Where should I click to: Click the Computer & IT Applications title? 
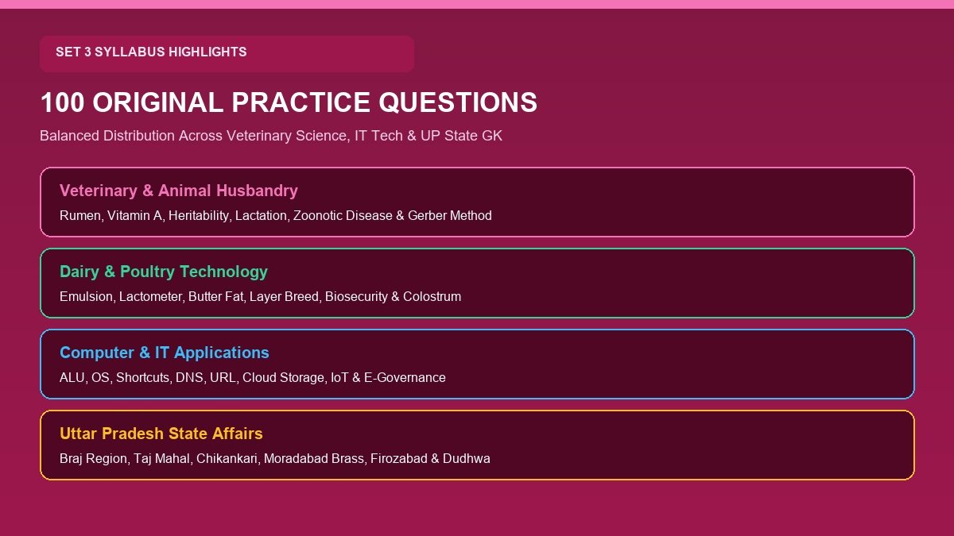[165, 353]
